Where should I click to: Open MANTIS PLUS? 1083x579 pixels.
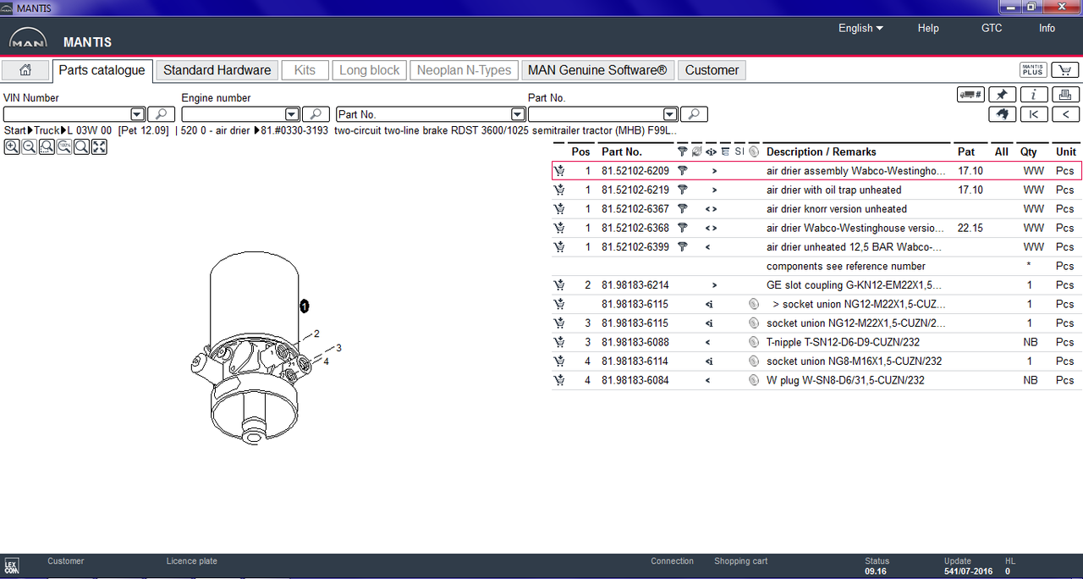coord(1032,70)
